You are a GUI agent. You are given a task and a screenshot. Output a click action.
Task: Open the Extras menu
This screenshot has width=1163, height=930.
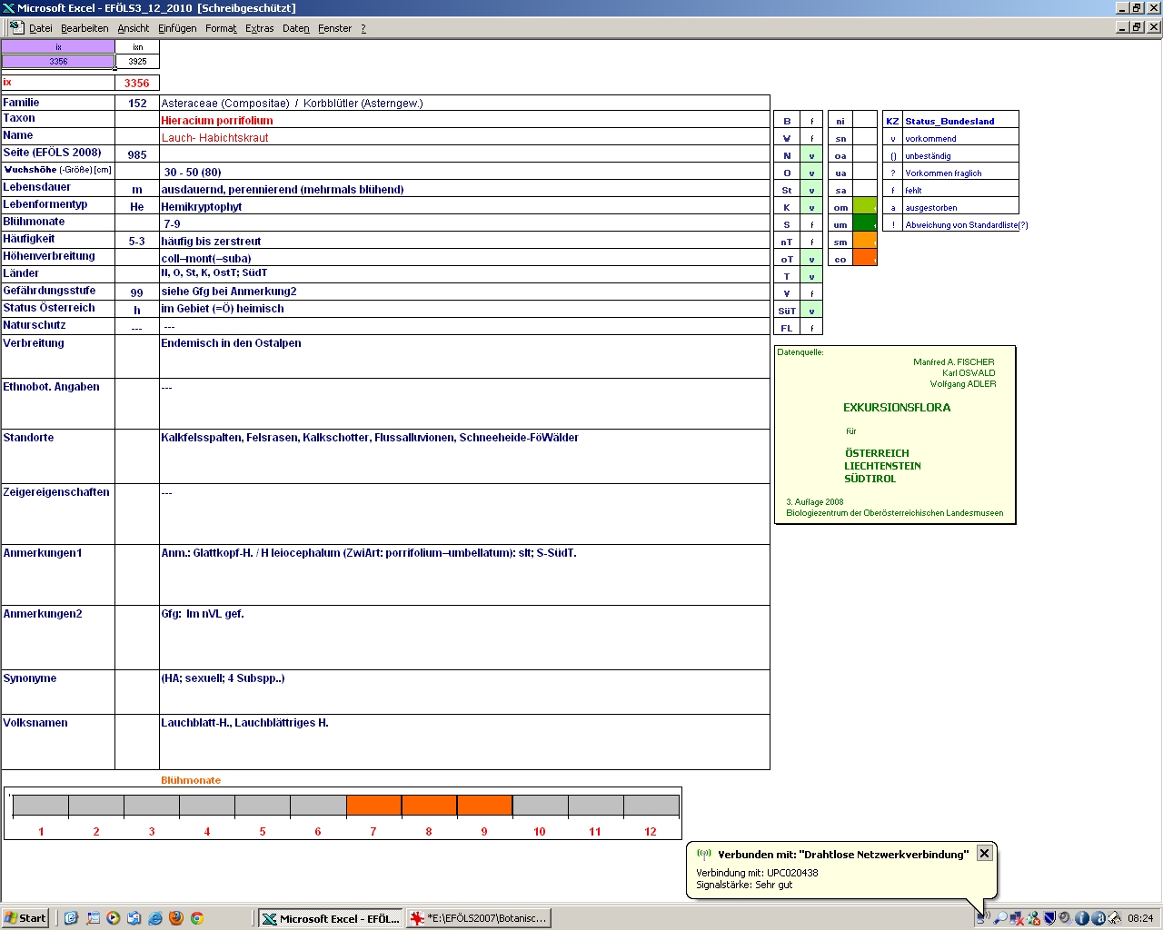coord(260,28)
